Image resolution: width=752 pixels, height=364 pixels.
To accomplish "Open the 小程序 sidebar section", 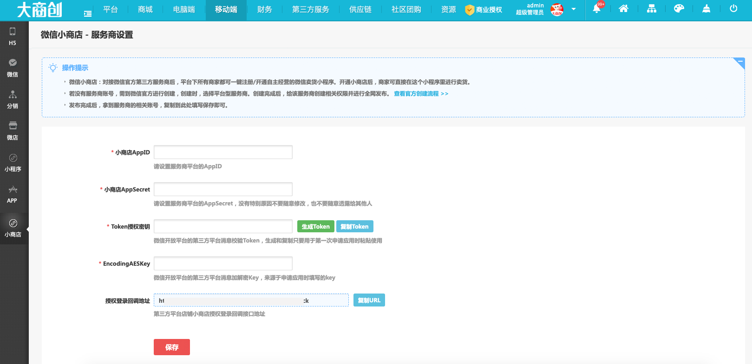I will [x=13, y=163].
